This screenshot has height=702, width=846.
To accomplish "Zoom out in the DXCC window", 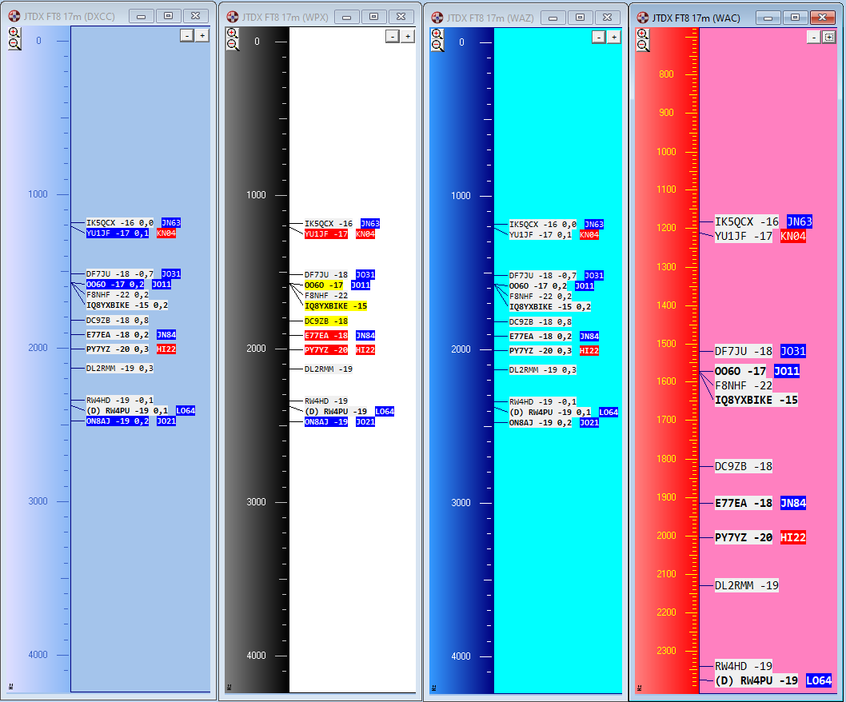I will (x=14, y=45).
